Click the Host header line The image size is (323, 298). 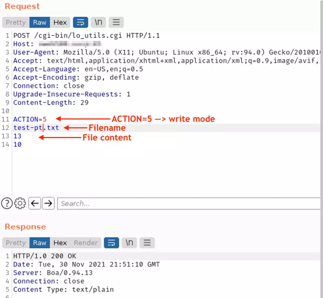tap(57, 44)
